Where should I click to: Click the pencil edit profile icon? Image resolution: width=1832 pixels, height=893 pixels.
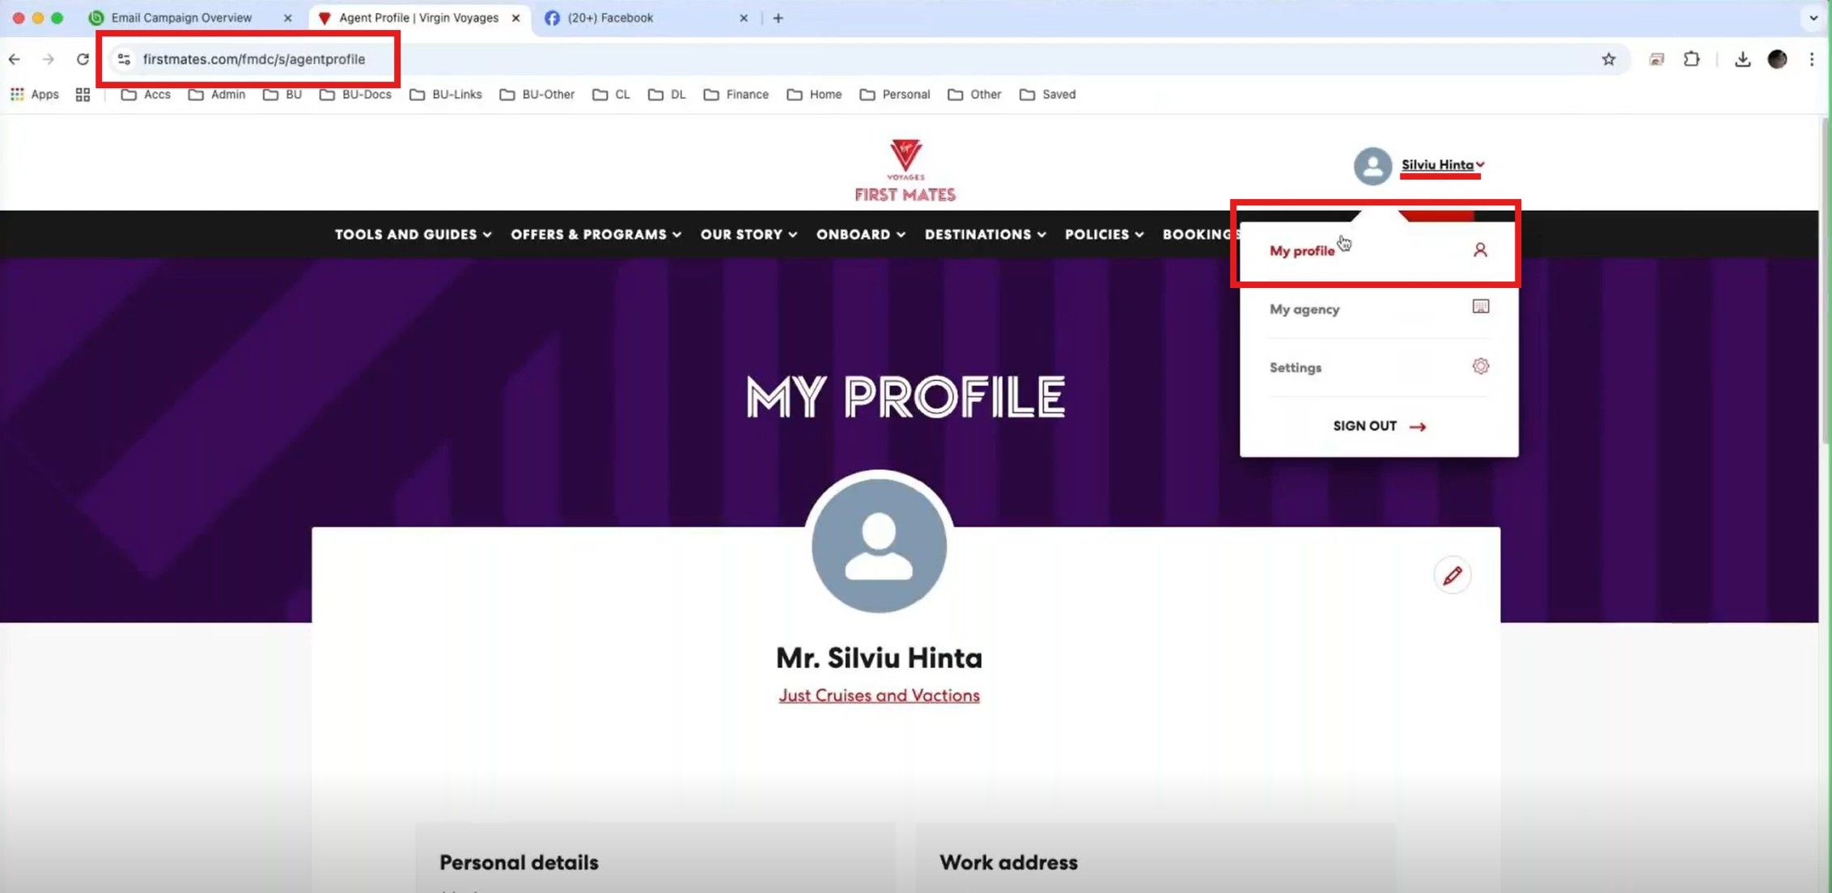(1452, 576)
